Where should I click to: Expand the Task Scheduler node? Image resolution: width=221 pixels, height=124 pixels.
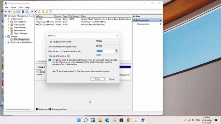pyautogui.click(x=8, y=22)
